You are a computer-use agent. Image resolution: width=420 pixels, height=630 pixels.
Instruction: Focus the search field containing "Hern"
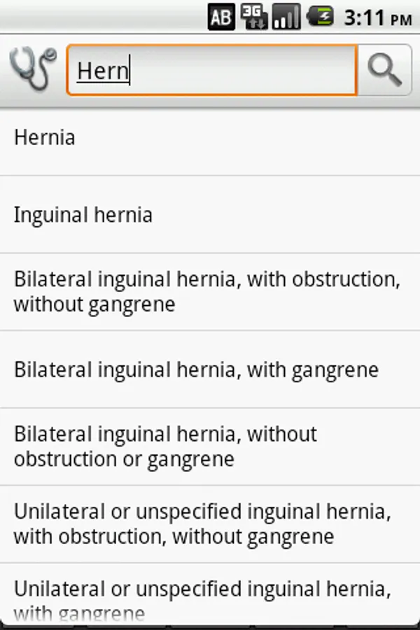click(x=211, y=70)
